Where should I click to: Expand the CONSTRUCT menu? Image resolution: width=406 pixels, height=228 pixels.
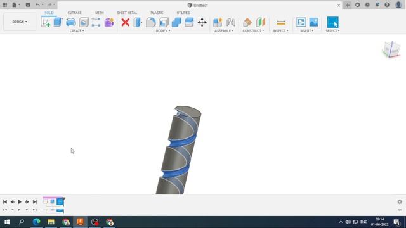[x=253, y=31]
